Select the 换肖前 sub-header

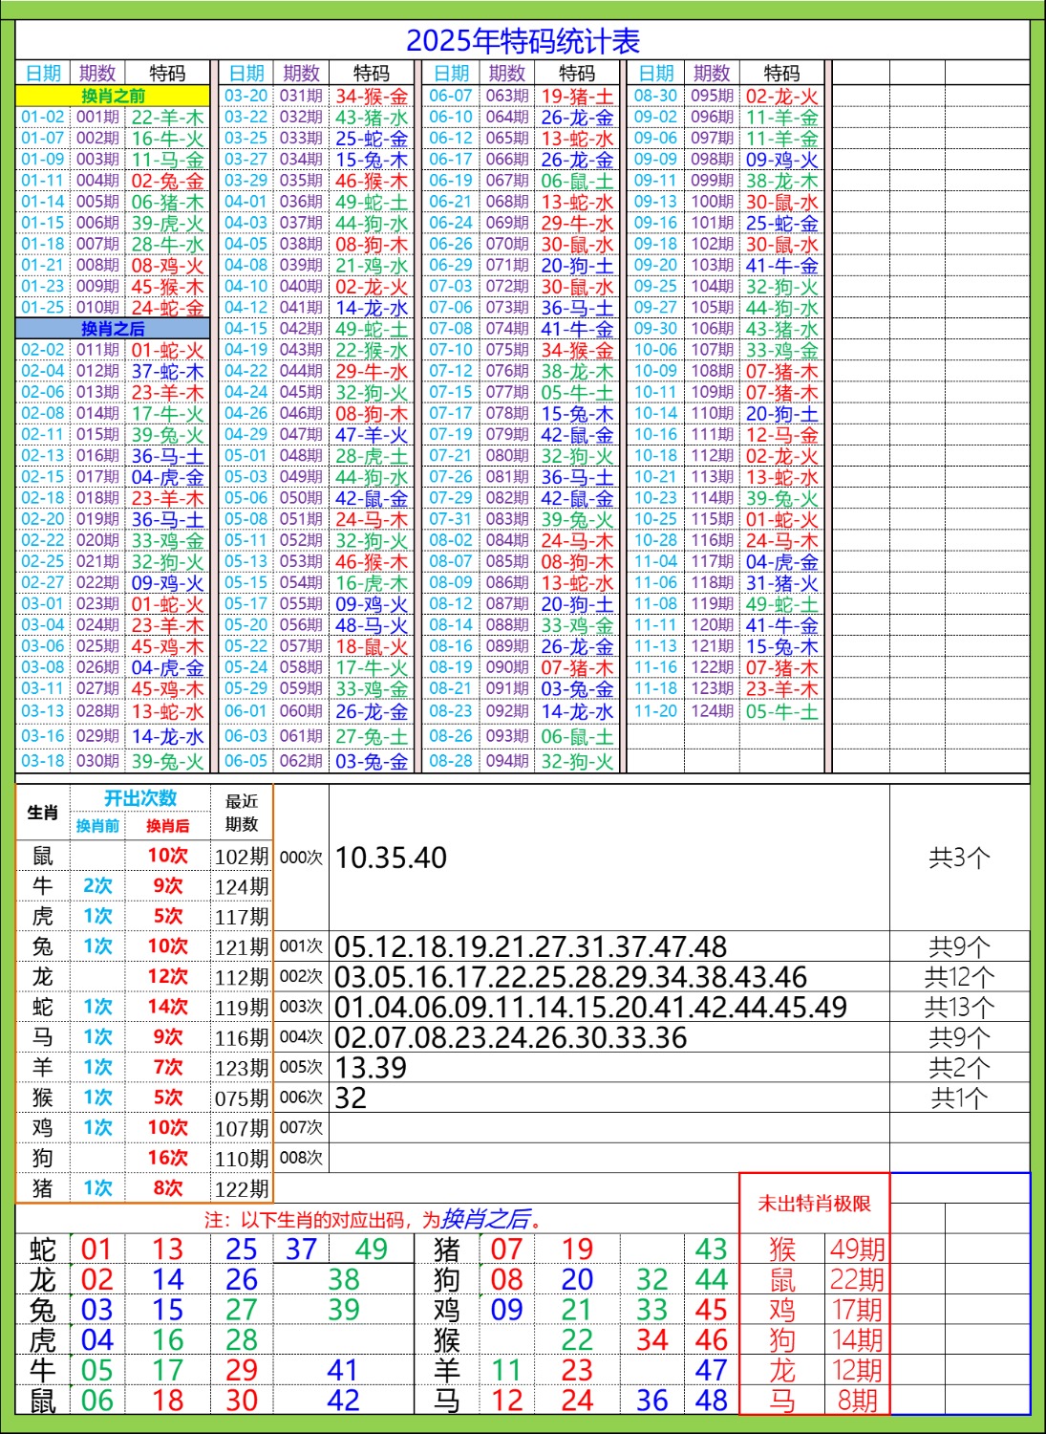pyautogui.click(x=97, y=826)
